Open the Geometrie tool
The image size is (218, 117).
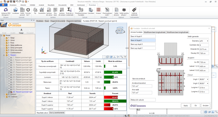(42, 11)
